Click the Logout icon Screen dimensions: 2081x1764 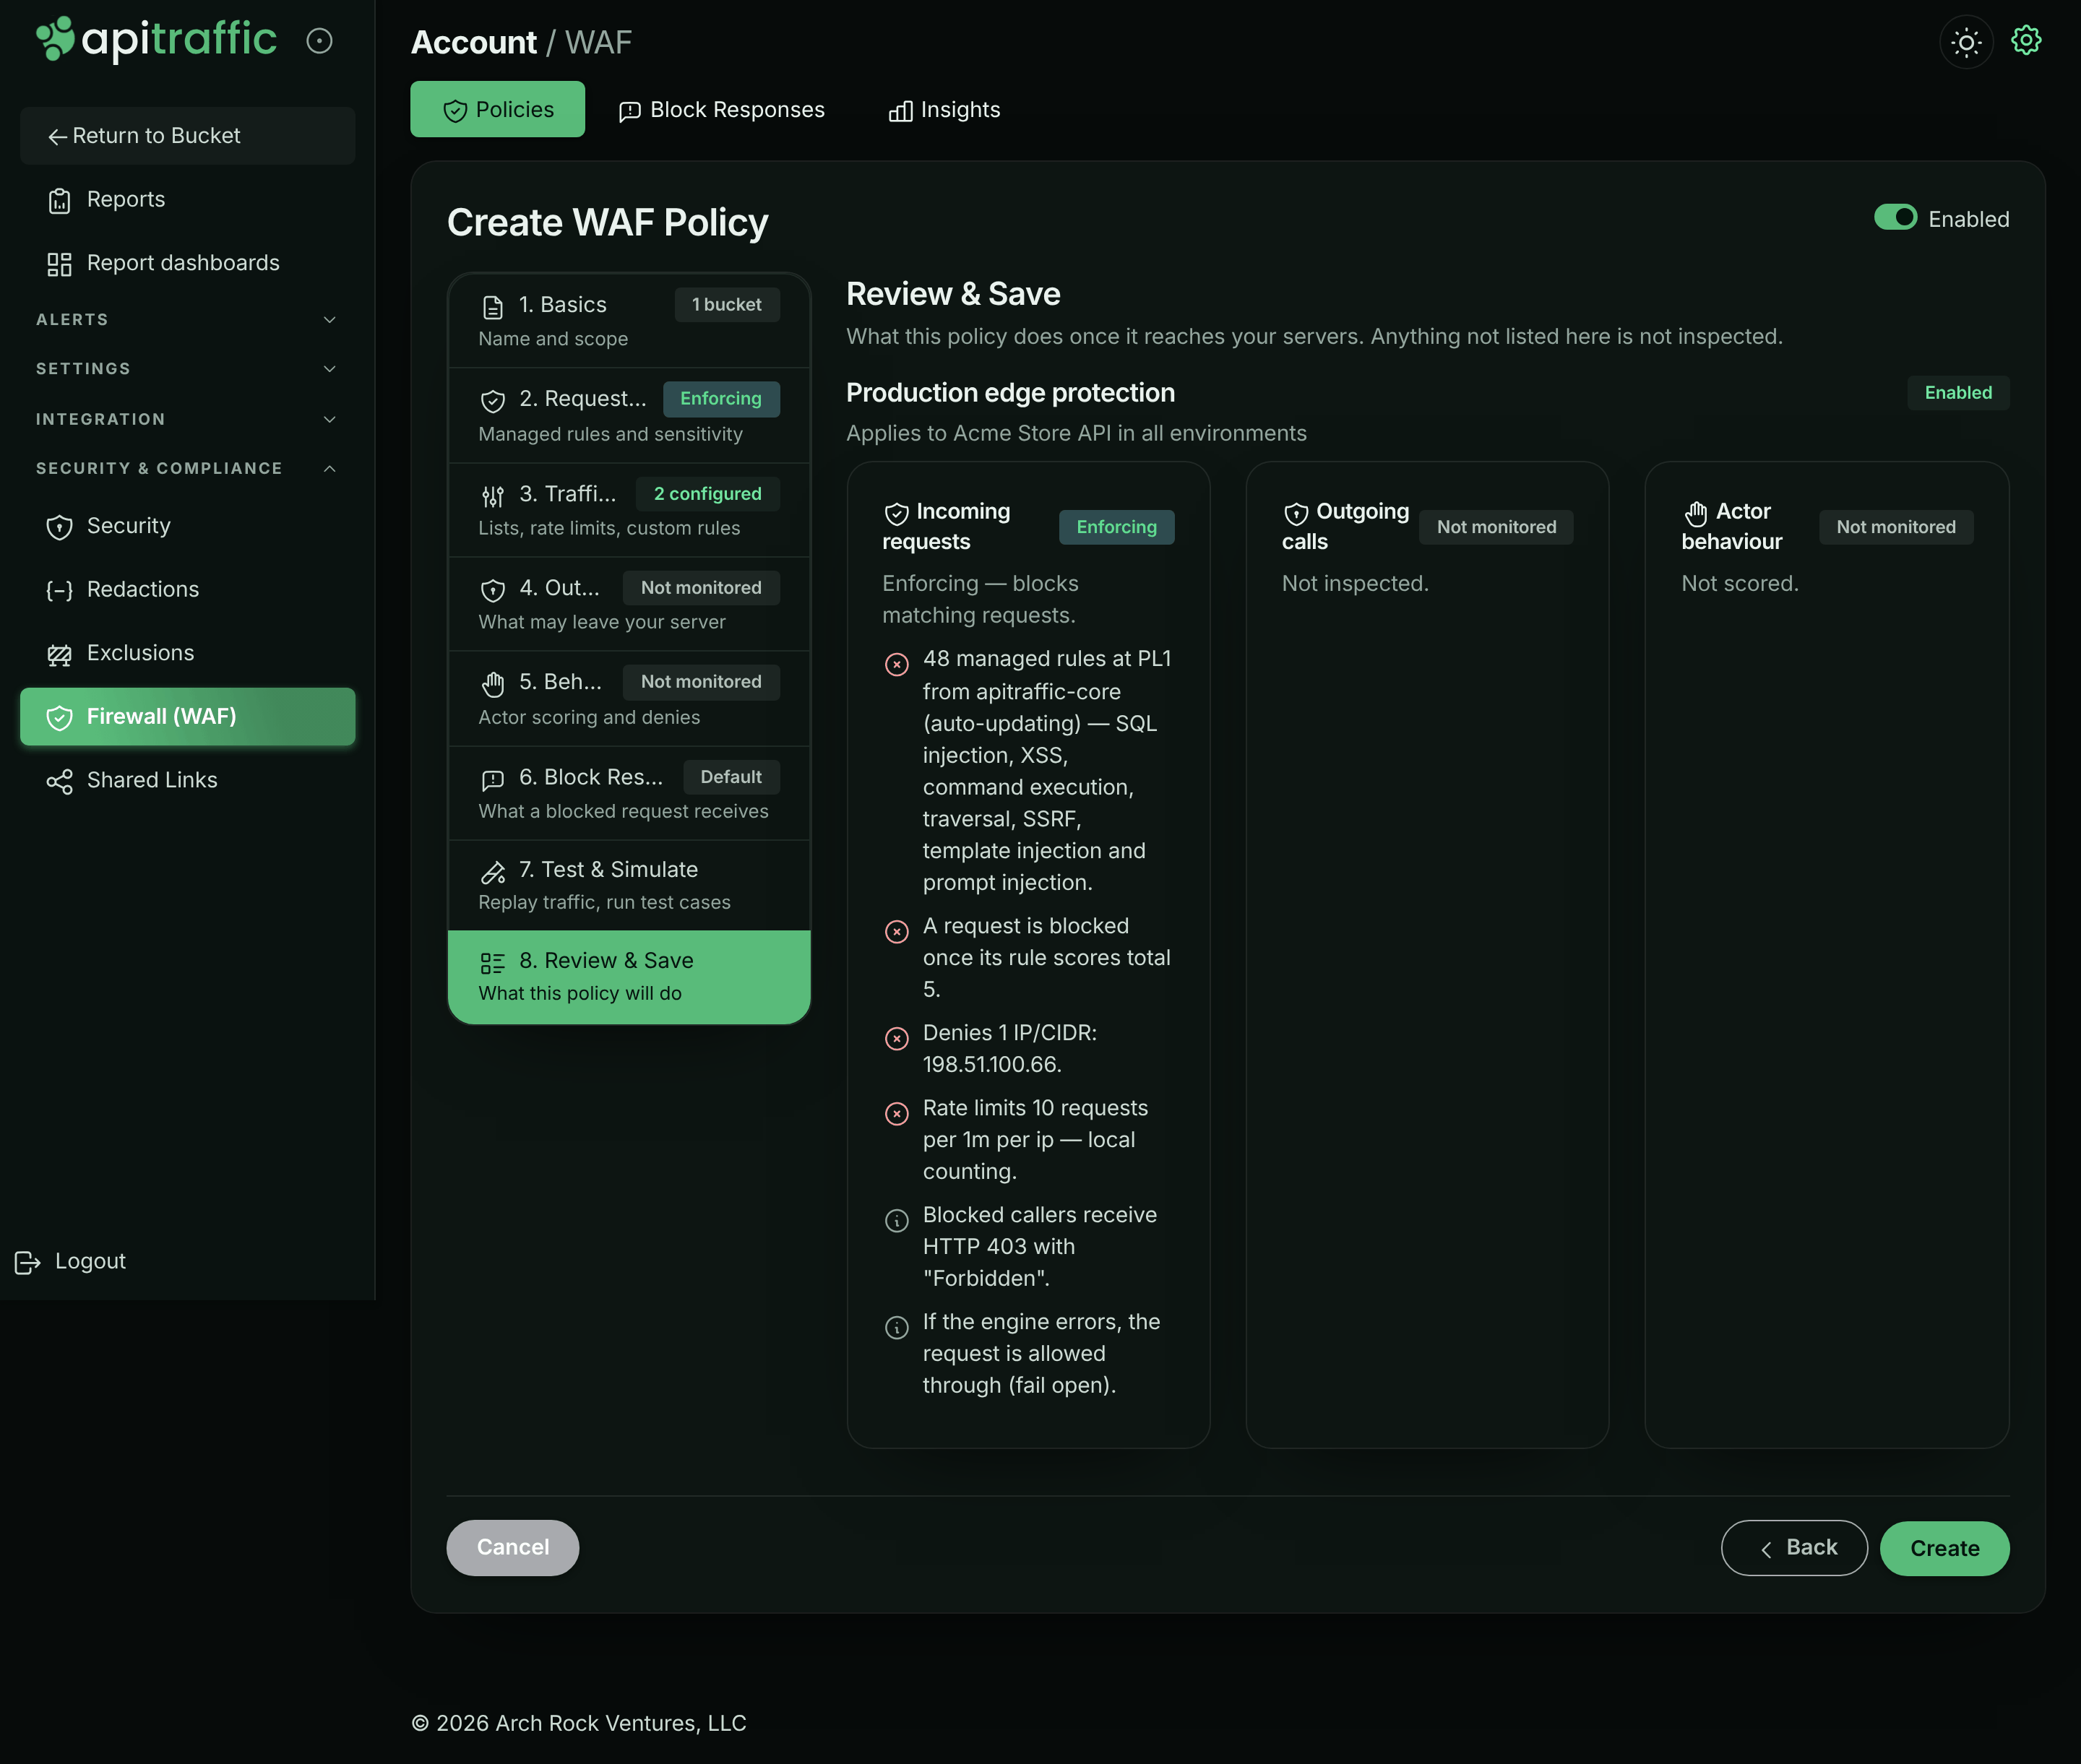pyautogui.click(x=28, y=1262)
